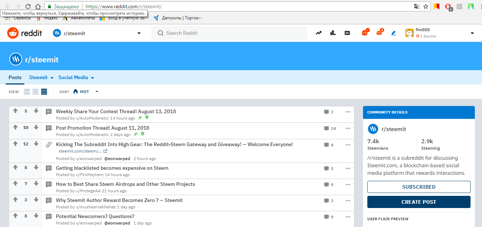Open more options for Post Promotion Thread

[348, 129]
